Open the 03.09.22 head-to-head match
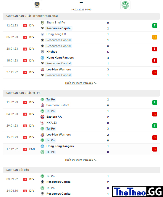Image resolution: width=163 pixels, height=197 pixels. point(81,179)
